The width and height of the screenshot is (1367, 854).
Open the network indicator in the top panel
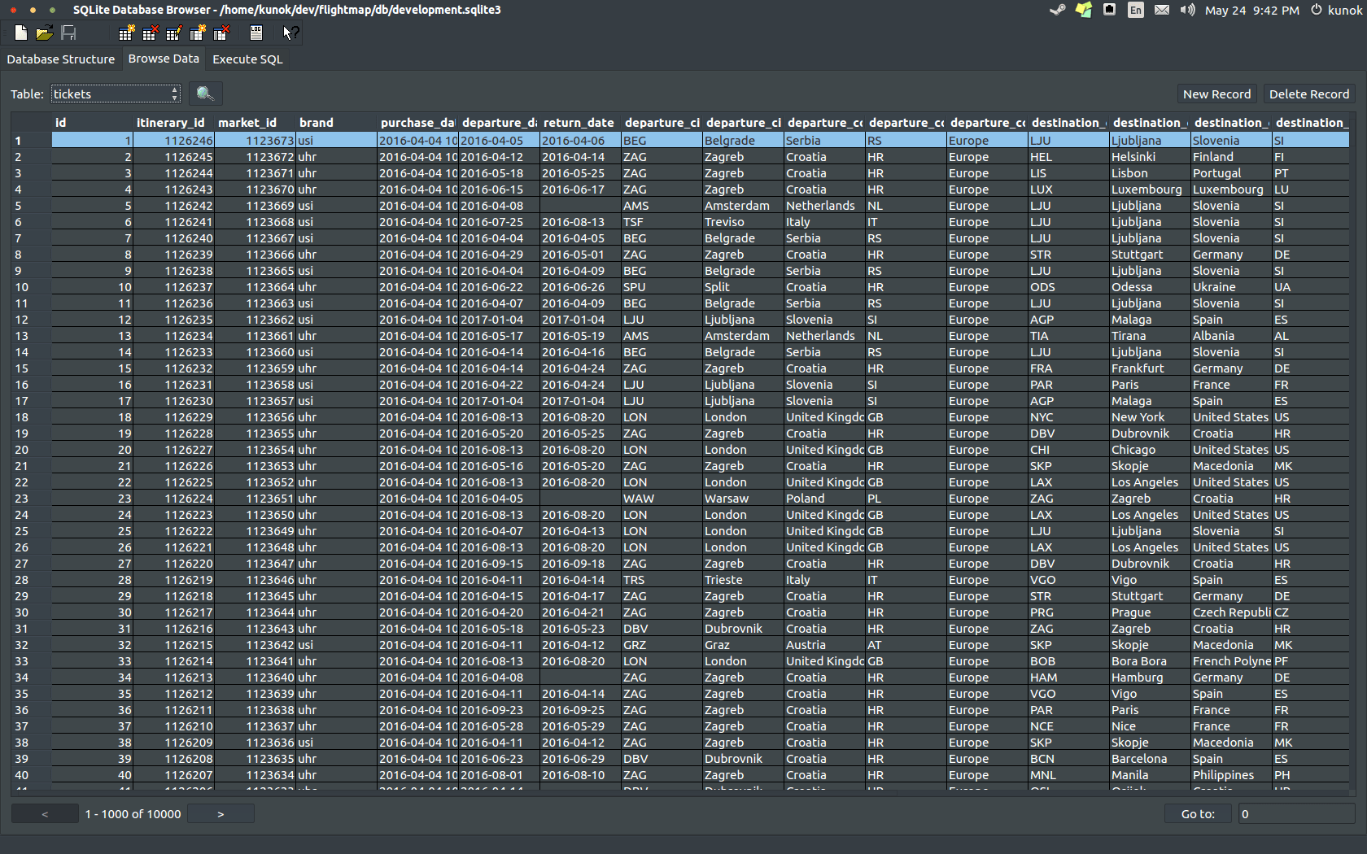(x=1109, y=10)
